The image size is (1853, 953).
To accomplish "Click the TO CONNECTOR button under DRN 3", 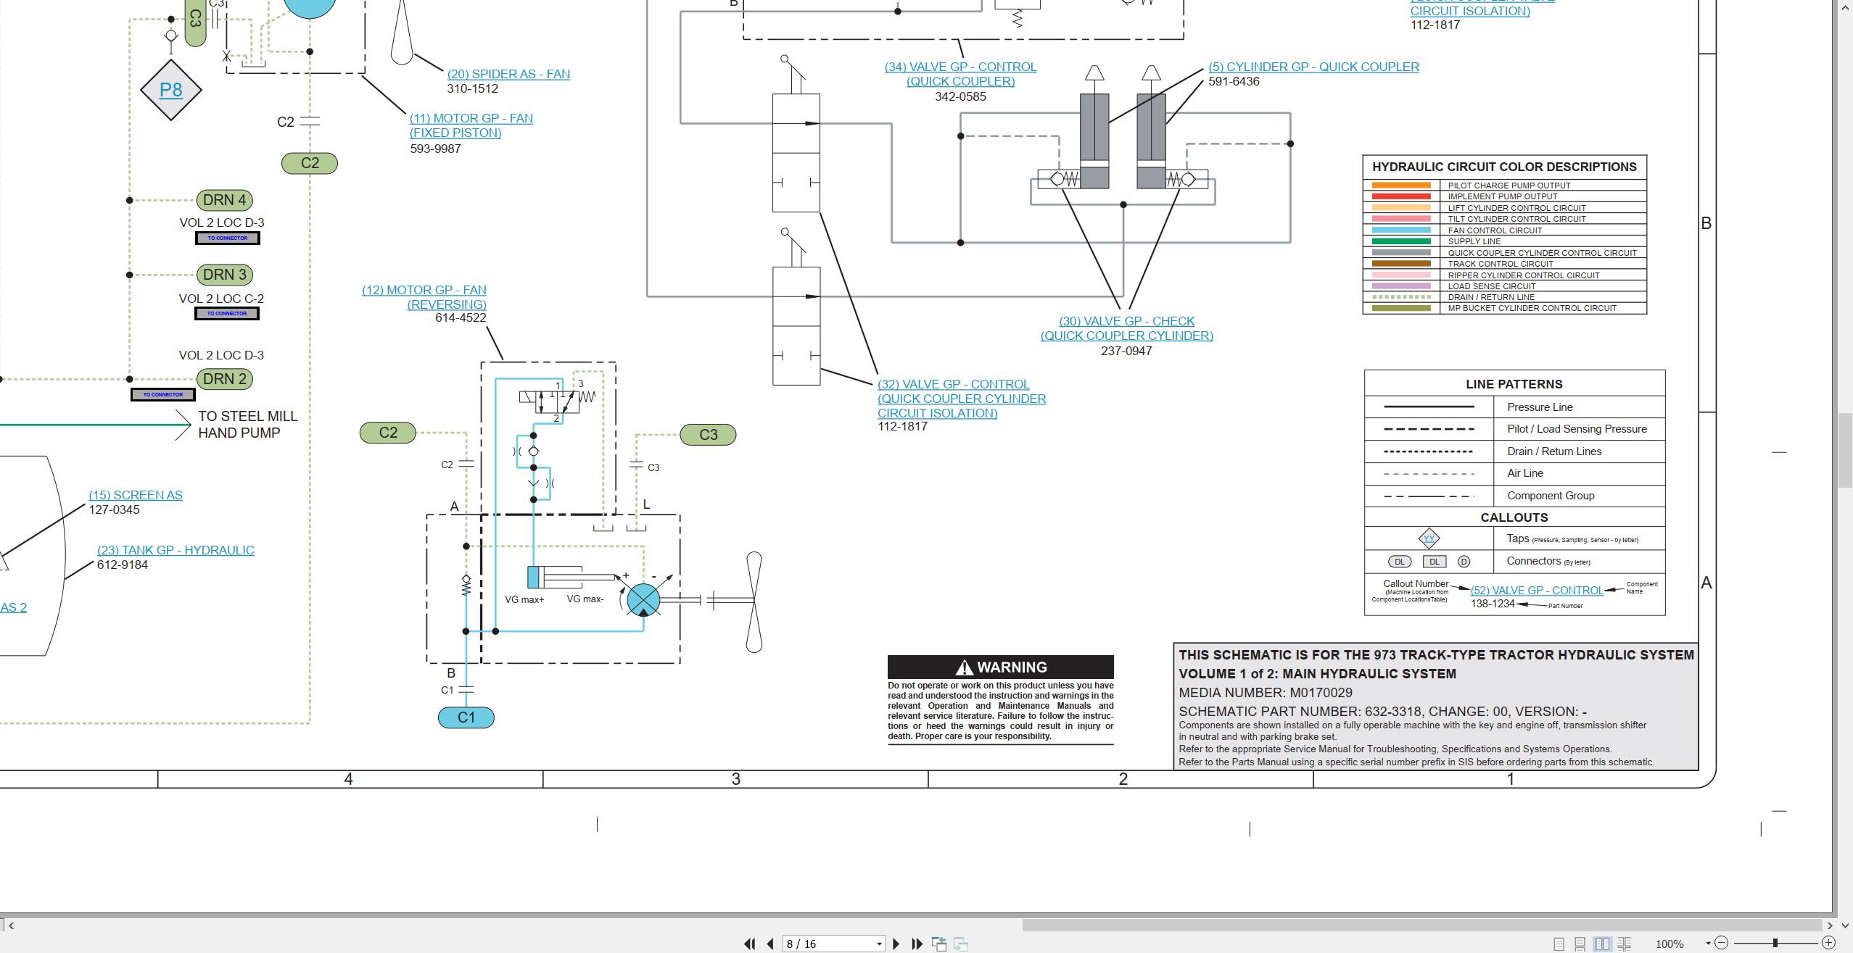I will coord(227,314).
